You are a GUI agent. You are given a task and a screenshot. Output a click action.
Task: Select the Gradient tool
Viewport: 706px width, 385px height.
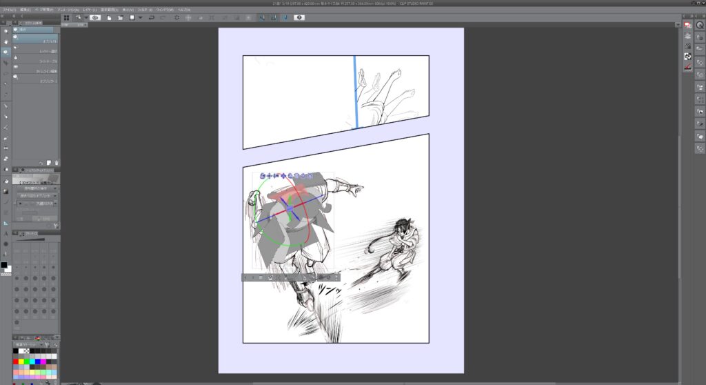[6, 192]
